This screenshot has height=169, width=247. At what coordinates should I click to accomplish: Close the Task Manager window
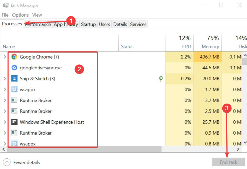(x=239, y=5)
